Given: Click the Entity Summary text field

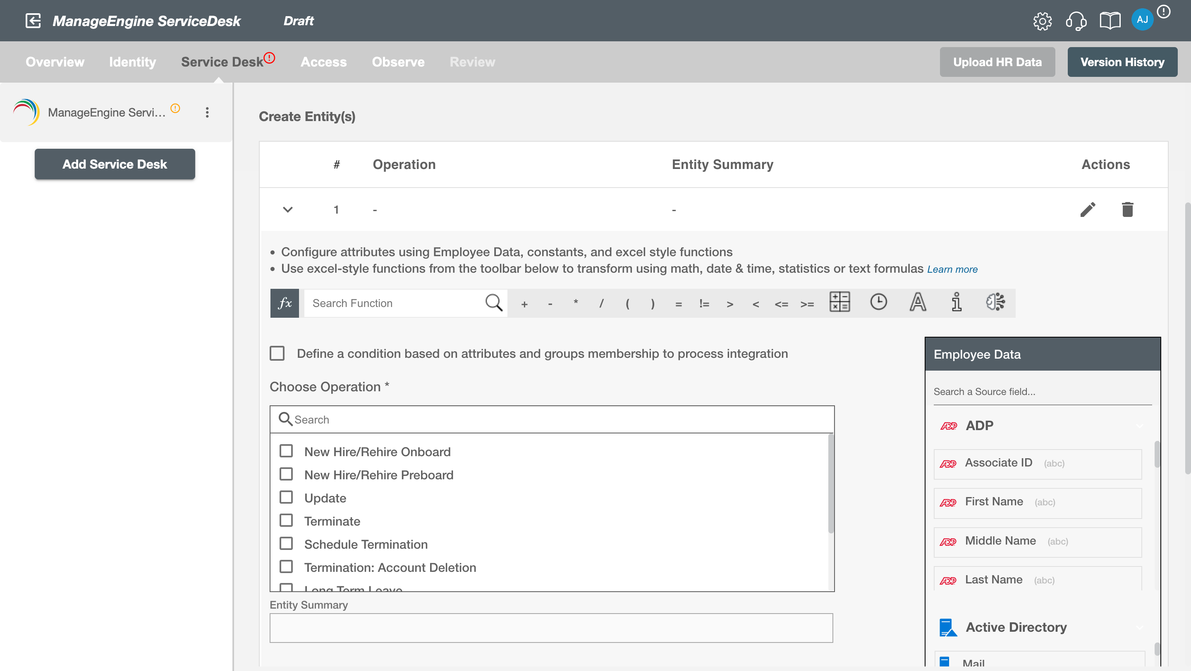Looking at the screenshot, I should tap(551, 628).
